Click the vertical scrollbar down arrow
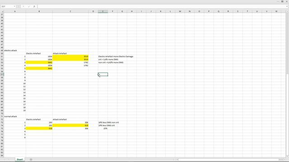This screenshot has width=289, height=162. pos(287,156)
